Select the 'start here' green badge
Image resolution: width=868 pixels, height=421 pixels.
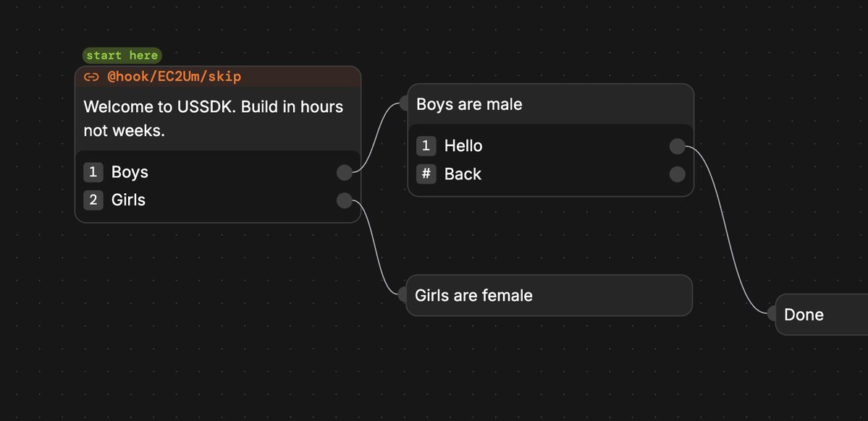pos(122,55)
